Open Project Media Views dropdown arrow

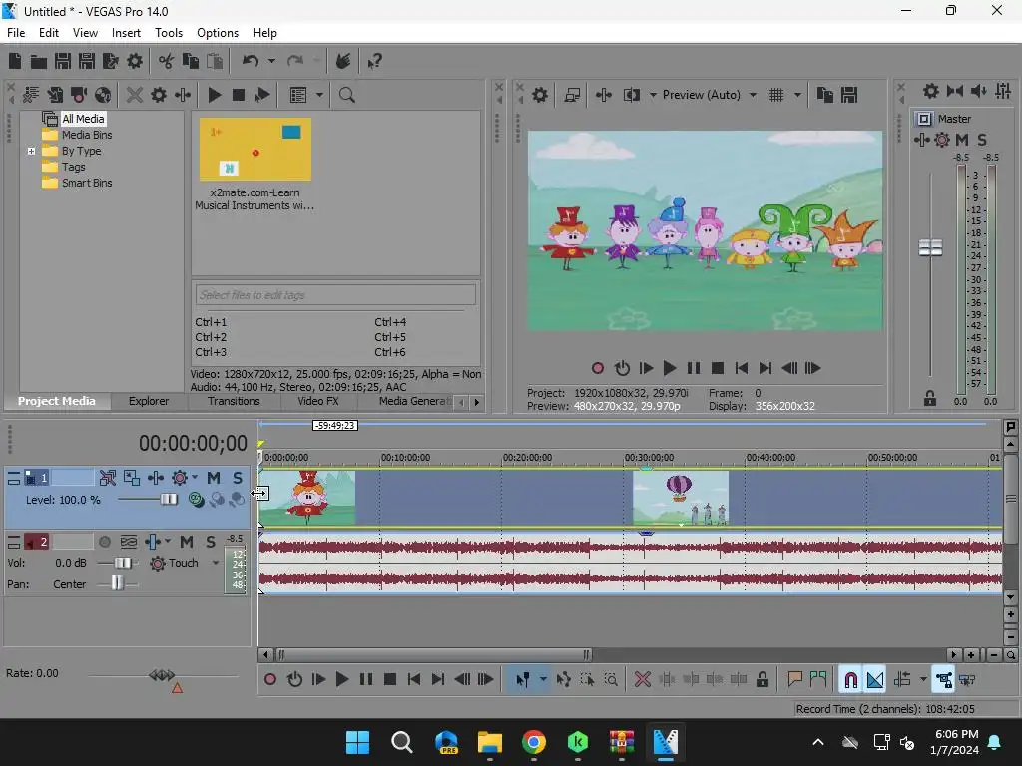tap(319, 95)
